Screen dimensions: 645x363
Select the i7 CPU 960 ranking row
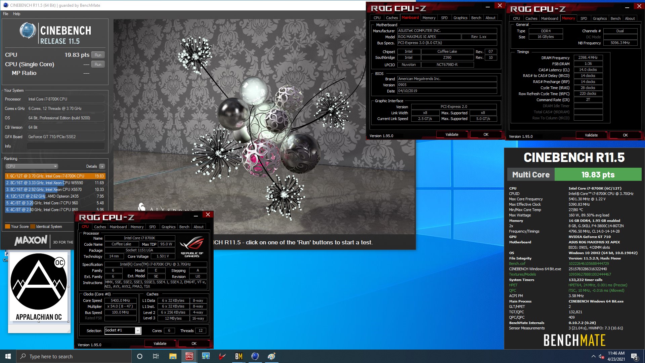point(55,203)
